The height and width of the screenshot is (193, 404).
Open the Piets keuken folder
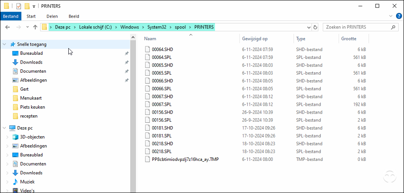(32, 107)
